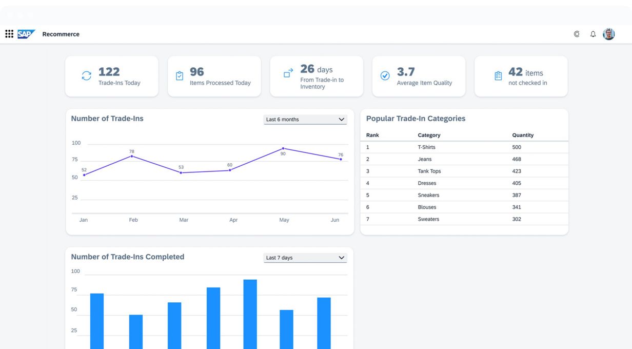Click the Trade-Ins Today refresh icon

(x=86, y=76)
